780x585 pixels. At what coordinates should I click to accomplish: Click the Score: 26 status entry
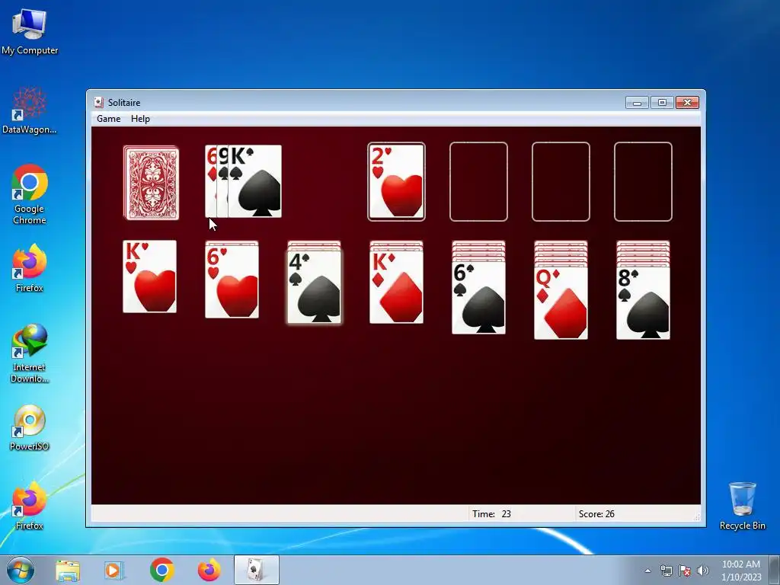tap(596, 514)
